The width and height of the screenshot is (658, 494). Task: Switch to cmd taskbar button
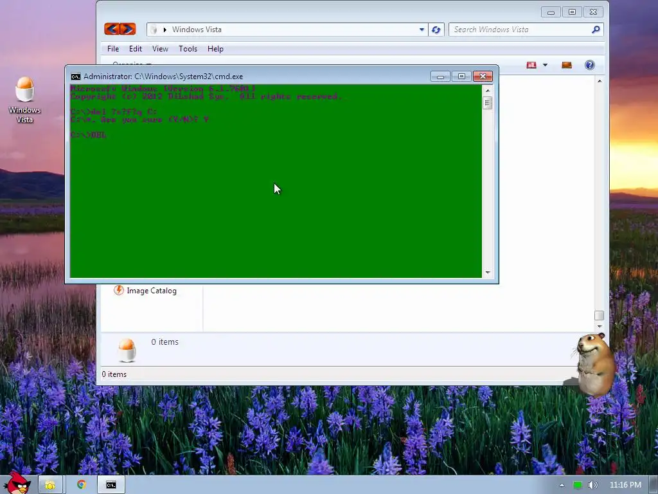(111, 485)
